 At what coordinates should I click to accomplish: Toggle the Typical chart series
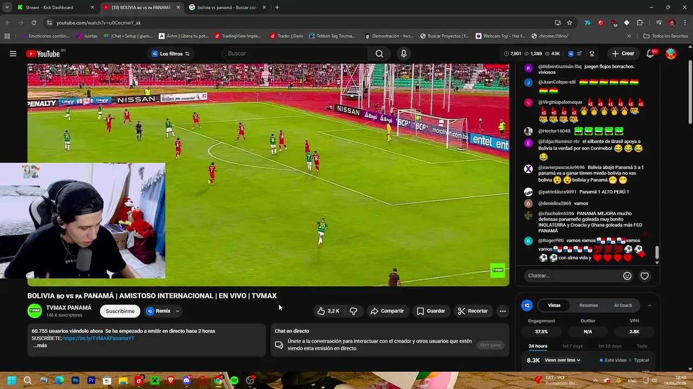tap(639, 360)
